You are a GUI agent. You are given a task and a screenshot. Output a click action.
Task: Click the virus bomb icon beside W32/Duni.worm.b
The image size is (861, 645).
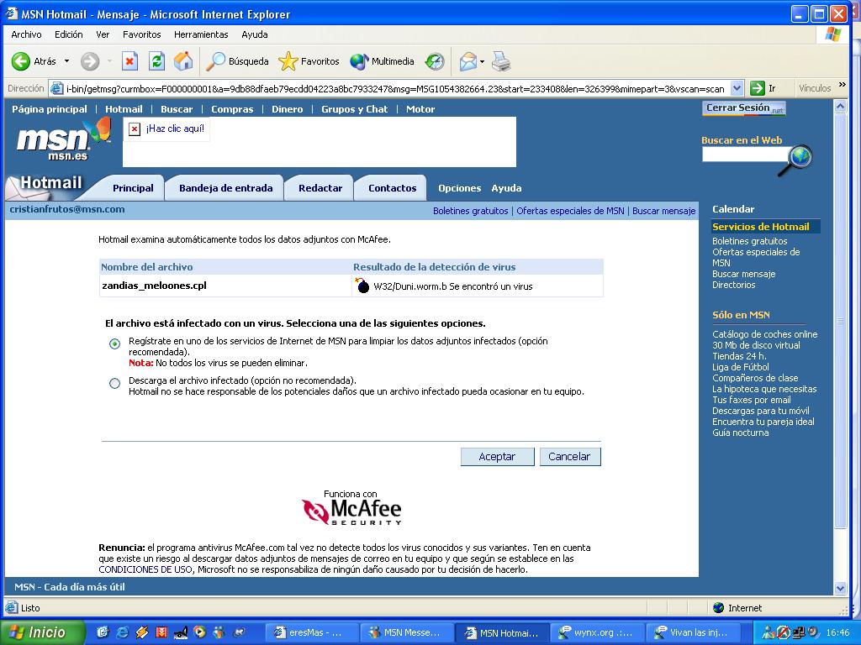(362, 286)
